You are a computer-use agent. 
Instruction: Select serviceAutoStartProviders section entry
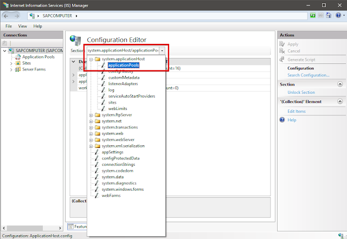click(x=131, y=96)
